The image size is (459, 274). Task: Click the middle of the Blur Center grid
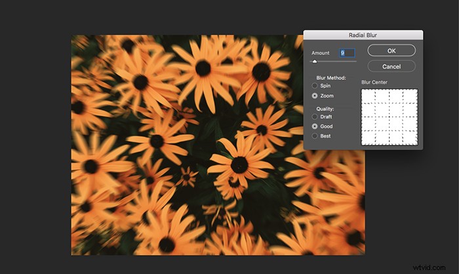pyautogui.click(x=389, y=117)
